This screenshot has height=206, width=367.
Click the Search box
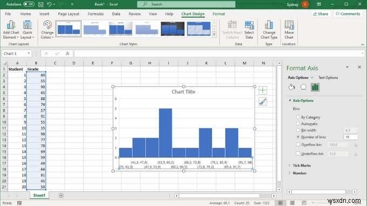(186, 4)
